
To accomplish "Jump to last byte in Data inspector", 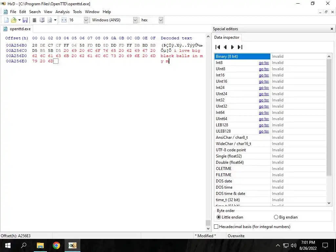I will coord(240,47).
